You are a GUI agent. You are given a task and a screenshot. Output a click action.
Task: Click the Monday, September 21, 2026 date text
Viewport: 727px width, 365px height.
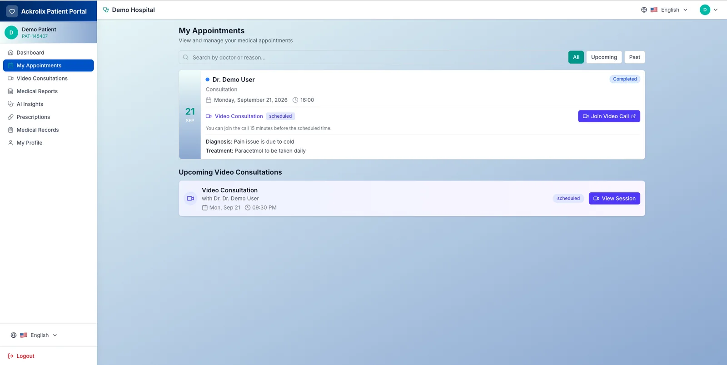pyautogui.click(x=251, y=100)
